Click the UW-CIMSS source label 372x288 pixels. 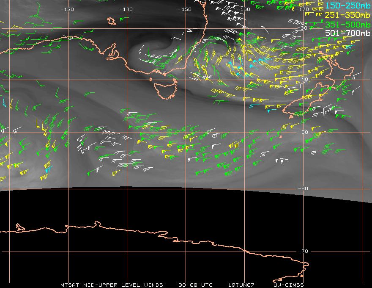[x=289, y=285]
